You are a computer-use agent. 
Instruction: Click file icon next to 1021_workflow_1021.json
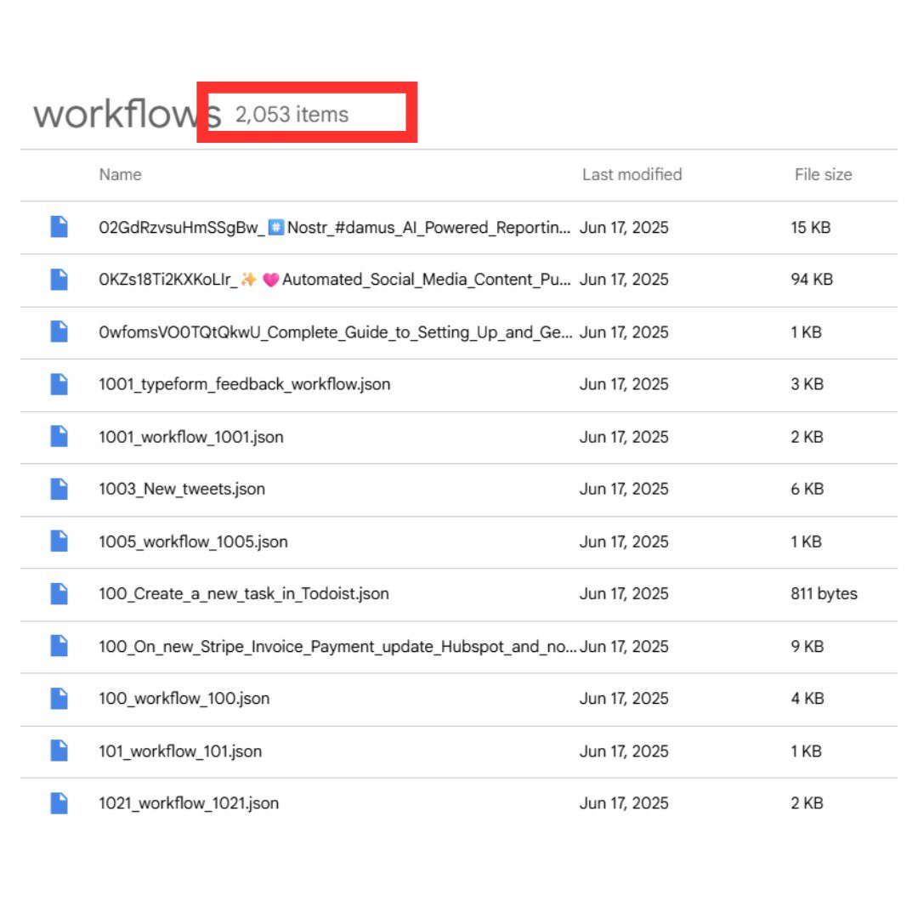coord(59,803)
